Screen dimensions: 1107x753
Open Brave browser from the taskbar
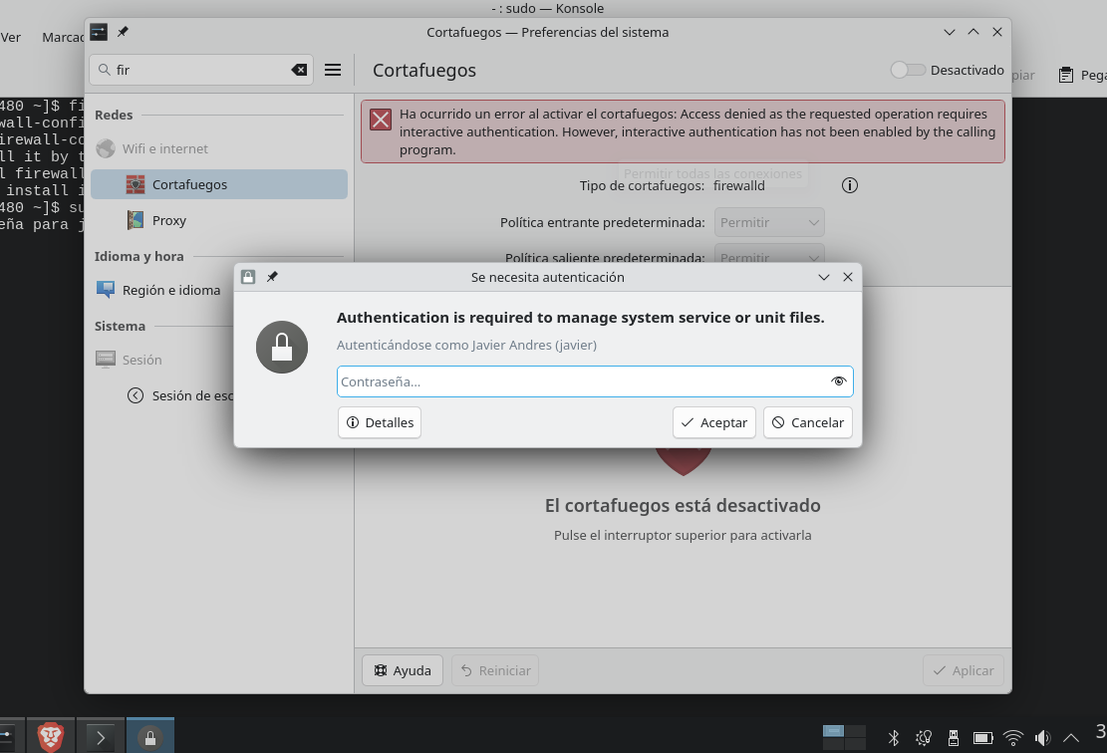tap(51, 737)
